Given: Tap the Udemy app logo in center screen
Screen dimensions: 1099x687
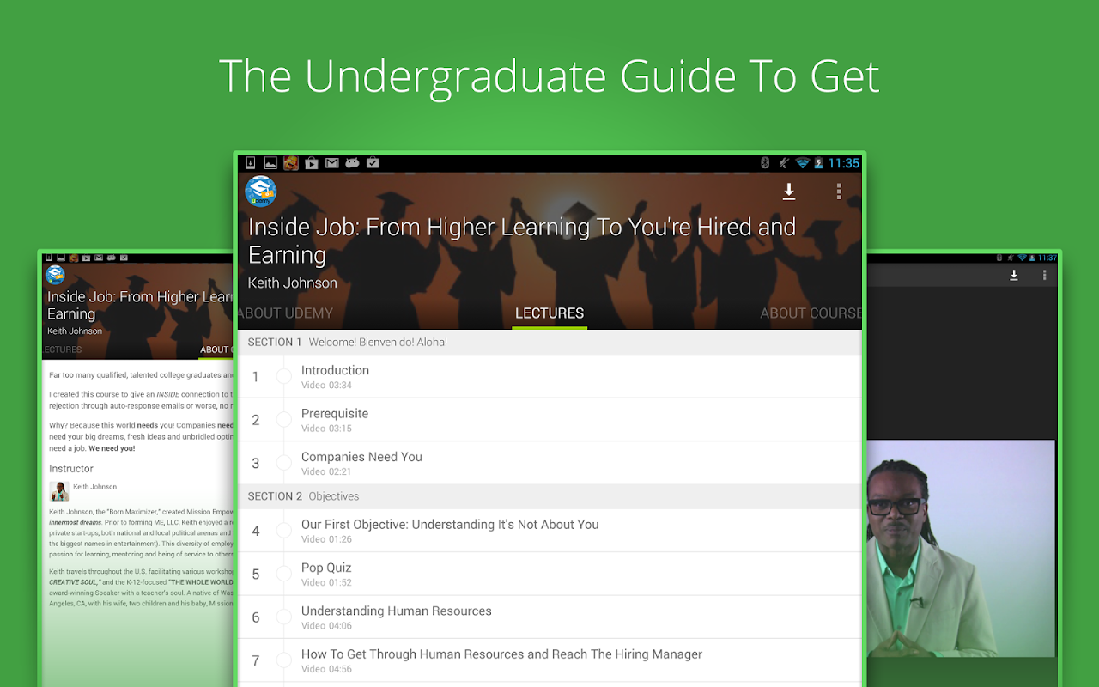Looking at the screenshot, I should [261, 192].
